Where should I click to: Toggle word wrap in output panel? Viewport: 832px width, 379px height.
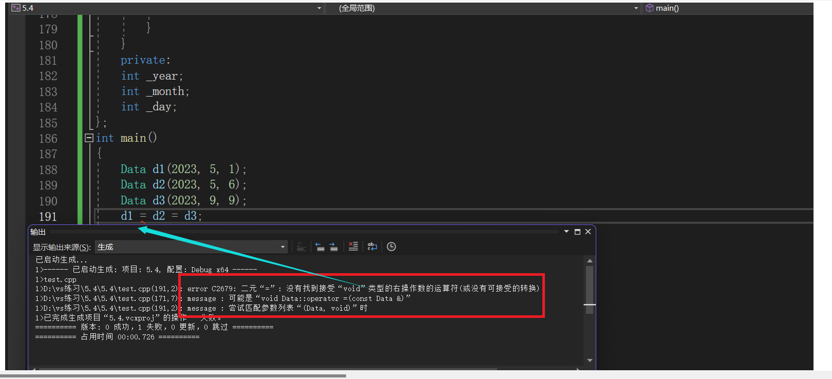(372, 247)
